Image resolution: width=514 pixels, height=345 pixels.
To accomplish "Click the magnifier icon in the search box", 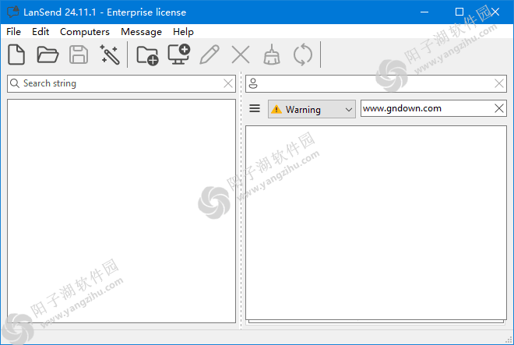I will [15, 83].
